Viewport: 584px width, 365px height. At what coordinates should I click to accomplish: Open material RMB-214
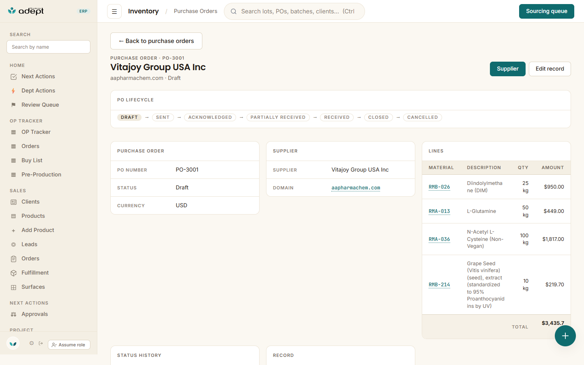point(439,285)
